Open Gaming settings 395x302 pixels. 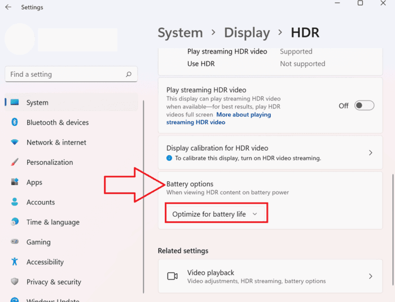point(71,242)
